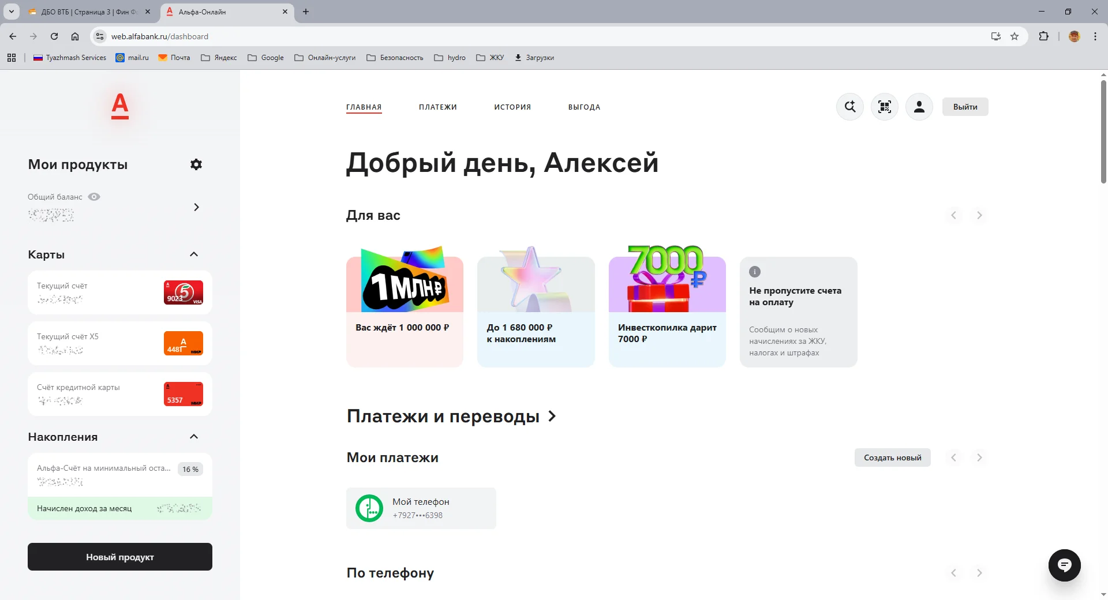1108x600 pixels.
Task: Click the browser forward arrow
Action: (x=33, y=36)
